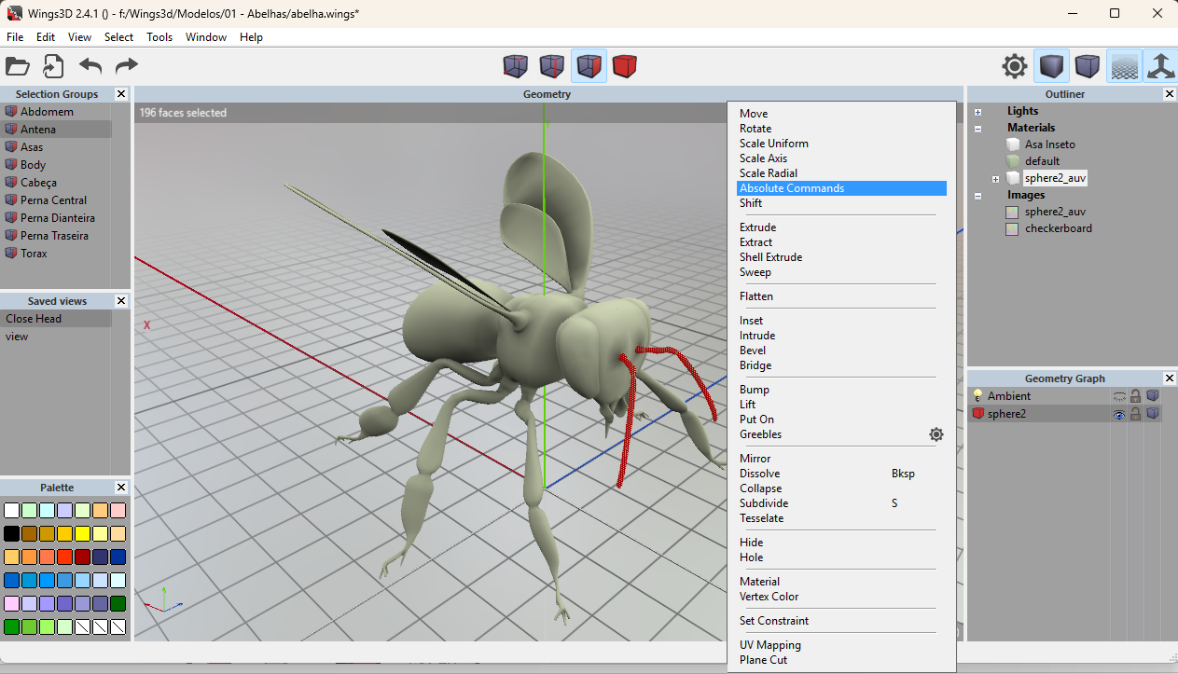Click the Redo arrow in toolbar

click(126, 66)
